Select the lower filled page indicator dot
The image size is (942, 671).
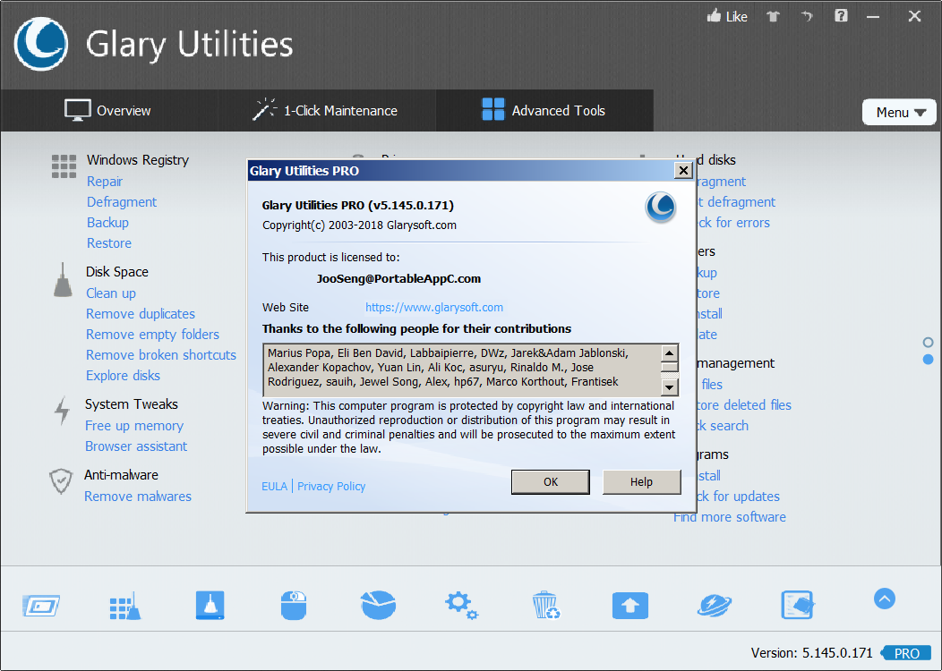tap(929, 359)
